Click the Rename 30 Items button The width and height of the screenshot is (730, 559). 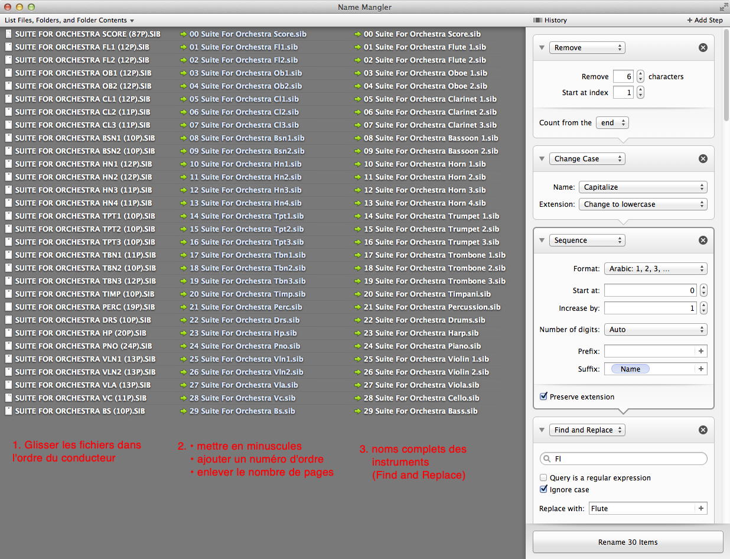(628, 542)
